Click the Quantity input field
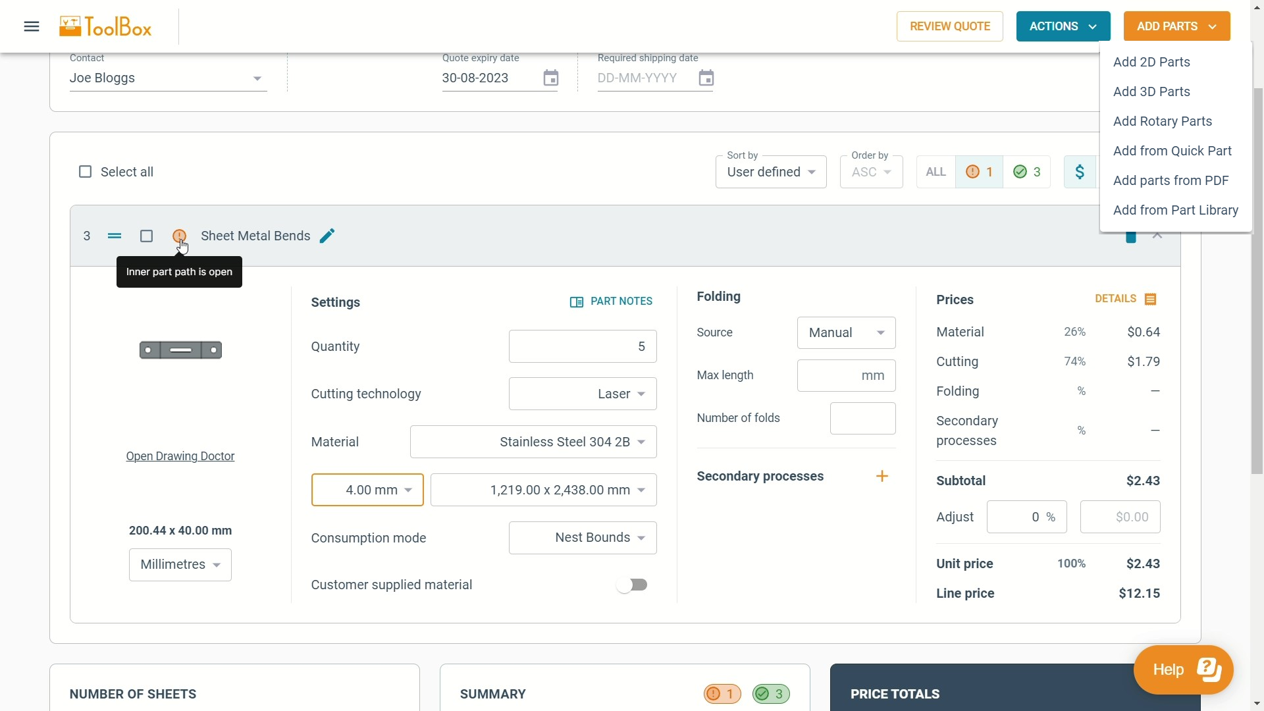The image size is (1264, 711). click(582, 346)
